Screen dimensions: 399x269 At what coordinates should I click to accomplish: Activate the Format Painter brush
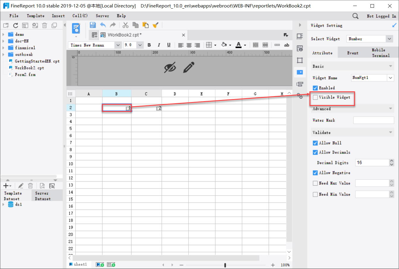click(x=155, y=25)
